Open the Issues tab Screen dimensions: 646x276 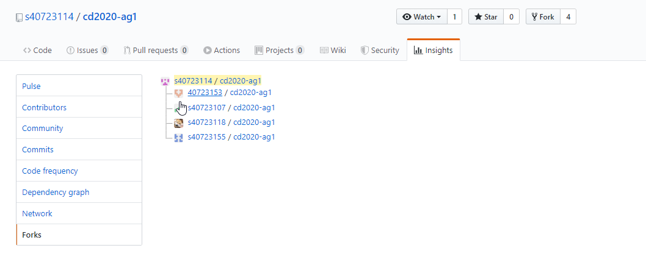[87, 51]
